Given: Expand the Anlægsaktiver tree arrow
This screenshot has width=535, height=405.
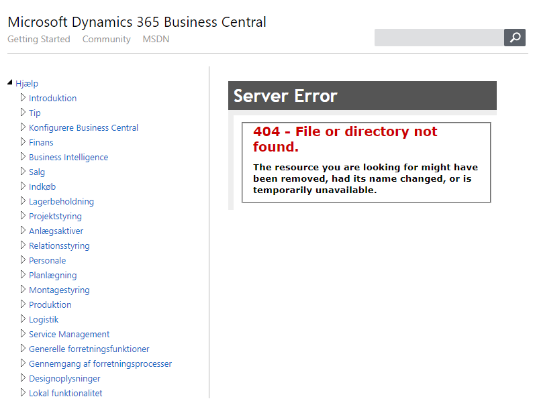Looking at the screenshot, I should 23,230.
